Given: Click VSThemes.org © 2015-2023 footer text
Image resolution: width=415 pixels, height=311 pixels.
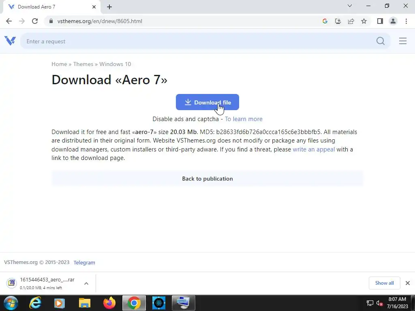Looking at the screenshot, I should tap(36, 262).
